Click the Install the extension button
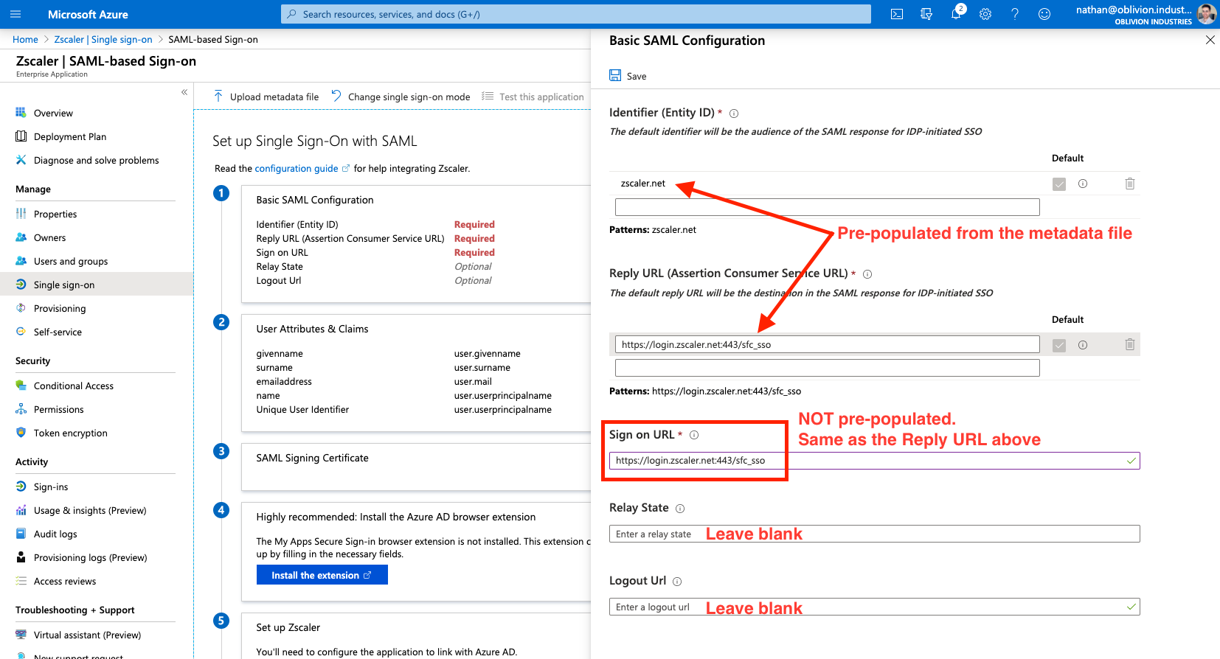 pyautogui.click(x=322, y=575)
